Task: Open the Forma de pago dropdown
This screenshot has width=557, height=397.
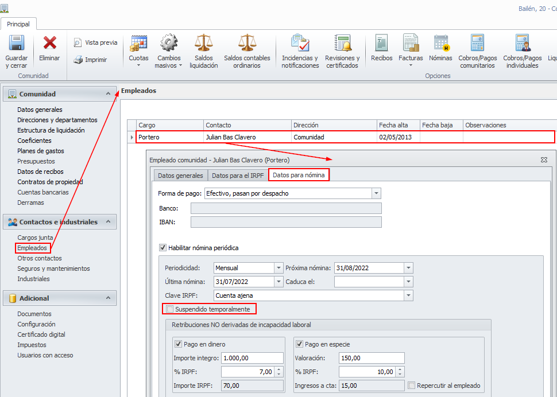Action: coord(376,193)
